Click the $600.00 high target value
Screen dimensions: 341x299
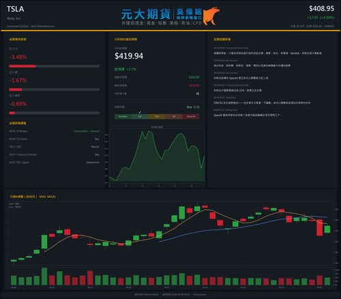(x=194, y=77)
